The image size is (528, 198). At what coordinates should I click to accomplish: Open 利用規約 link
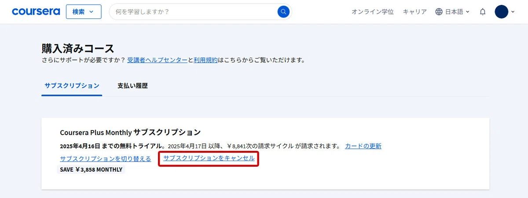pyautogui.click(x=205, y=60)
